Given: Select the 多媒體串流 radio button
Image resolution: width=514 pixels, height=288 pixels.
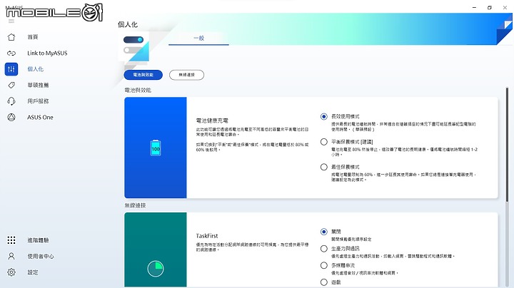Looking at the screenshot, I should [324, 265].
